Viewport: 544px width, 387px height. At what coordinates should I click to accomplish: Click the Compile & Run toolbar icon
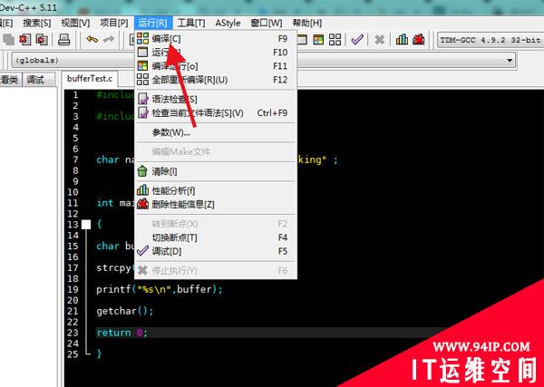coord(318,40)
